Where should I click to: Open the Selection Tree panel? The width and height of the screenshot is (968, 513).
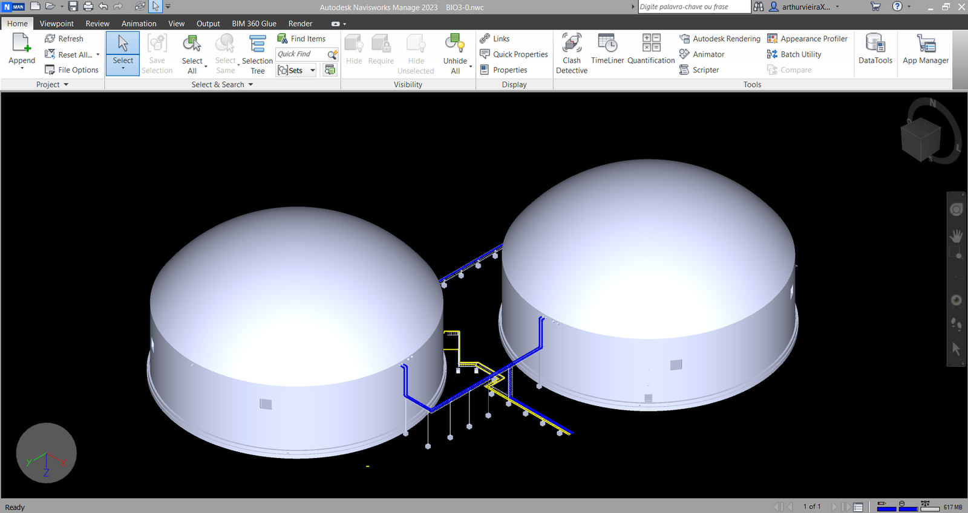pyautogui.click(x=258, y=54)
